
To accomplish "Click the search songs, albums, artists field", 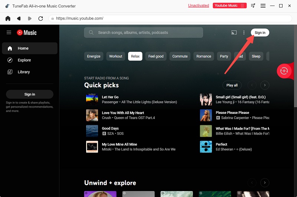I will [x=143, y=33].
